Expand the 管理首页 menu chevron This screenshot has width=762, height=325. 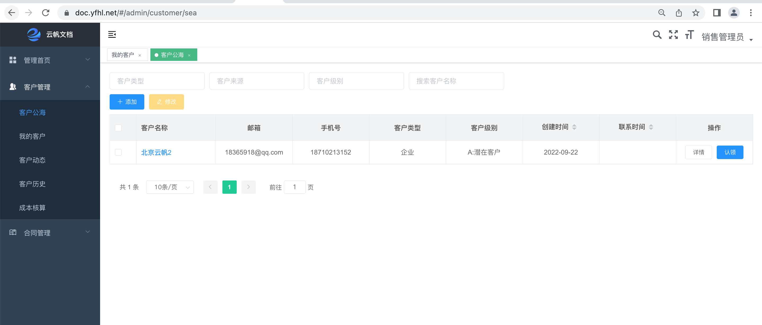click(88, 60)
